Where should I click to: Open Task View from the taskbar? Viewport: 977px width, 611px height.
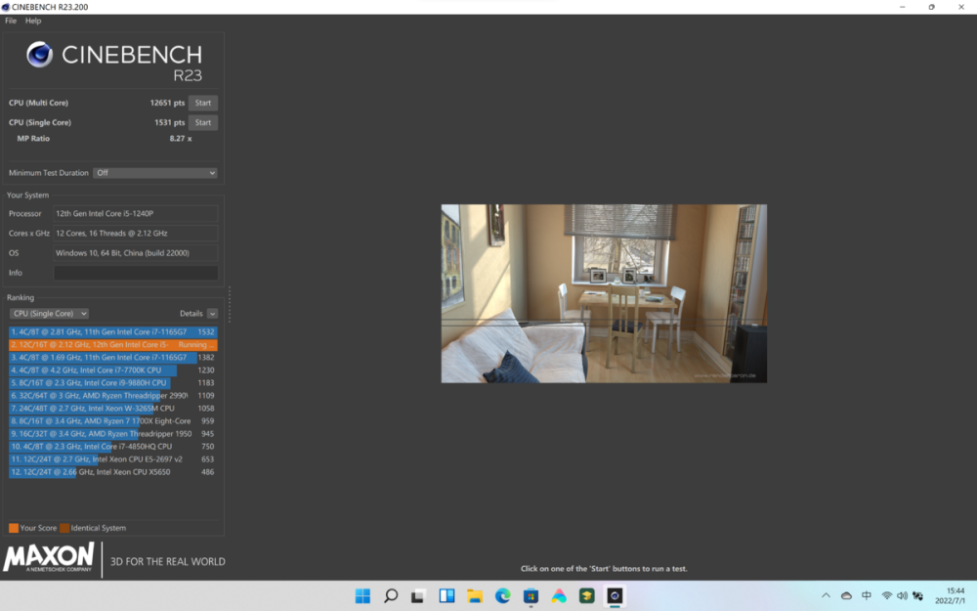[x=418, y=596]
